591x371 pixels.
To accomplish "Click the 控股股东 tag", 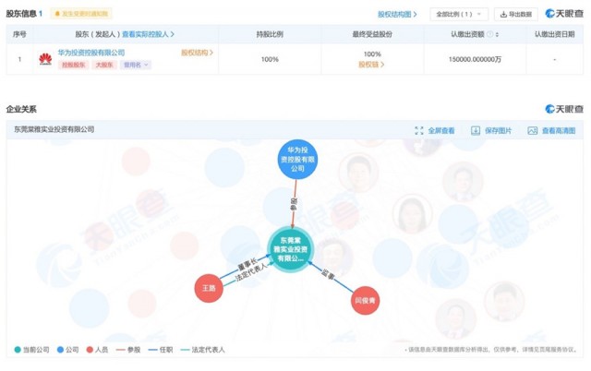I will [74, 65].
